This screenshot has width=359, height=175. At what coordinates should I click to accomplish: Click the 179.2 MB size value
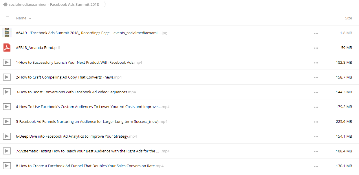(344, 107)
